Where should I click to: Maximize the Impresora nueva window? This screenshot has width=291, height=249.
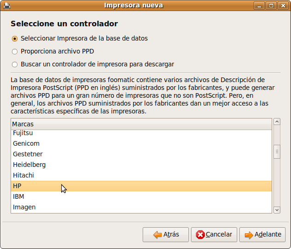point(271,6)
